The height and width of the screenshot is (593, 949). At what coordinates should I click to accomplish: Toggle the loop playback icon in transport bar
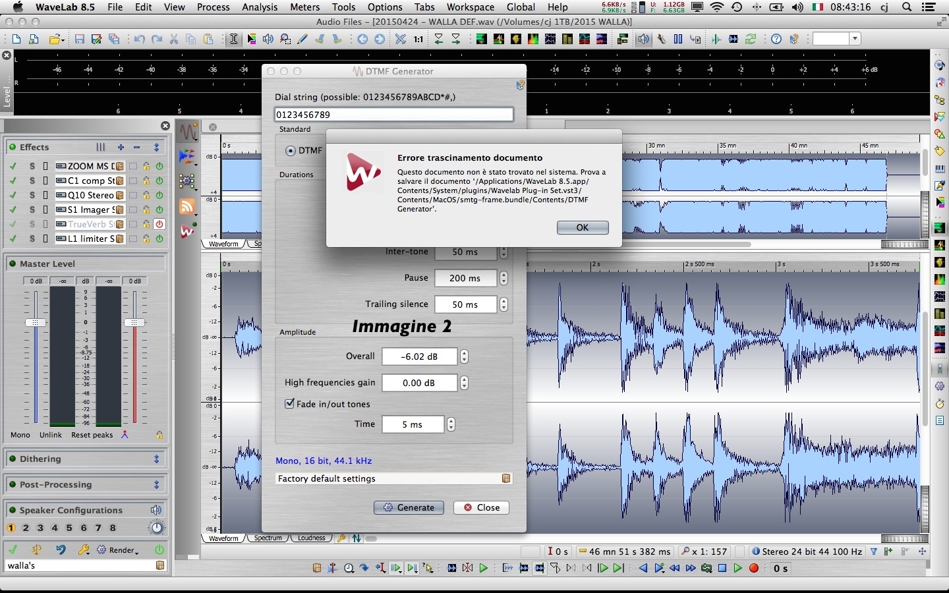pyautogui.click(x=706, y=568)
